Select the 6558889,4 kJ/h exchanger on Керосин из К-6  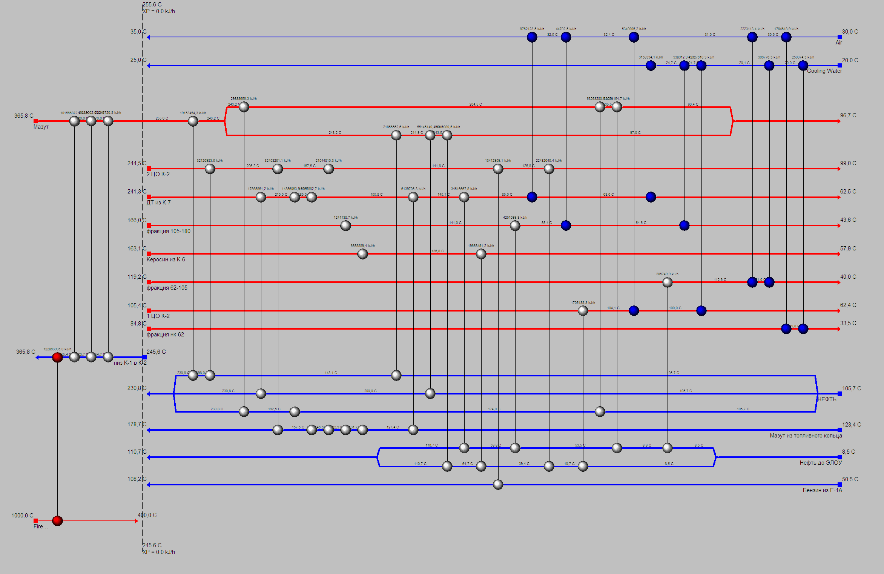click(362, 254)
